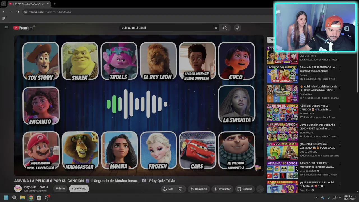Open Adivina la Voz del Personaje title
359x202 pixels.
[318, 88]
